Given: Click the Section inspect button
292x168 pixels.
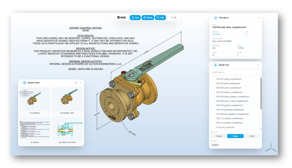Looking at the screenshot, I should click(215, 145).
